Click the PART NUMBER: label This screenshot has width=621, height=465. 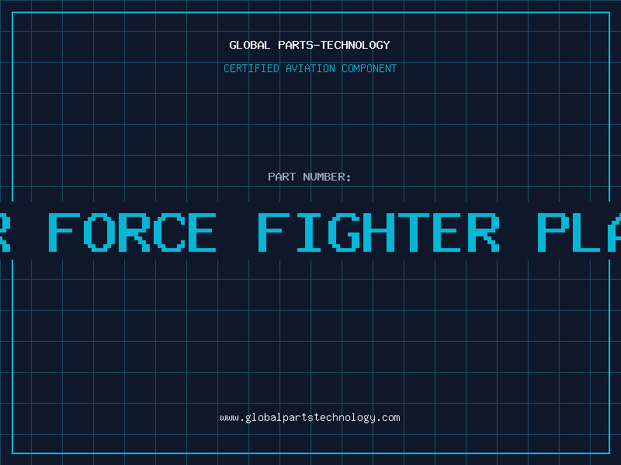click(x=310, y=177)
